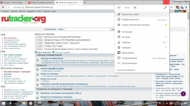Screen dimensions: 190x106
Task: Choose Скрыть мешающую рекламу option
Action: point(142,25)
